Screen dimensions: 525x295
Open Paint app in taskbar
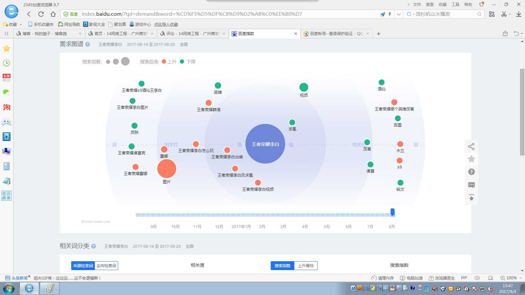click(50, 289)
